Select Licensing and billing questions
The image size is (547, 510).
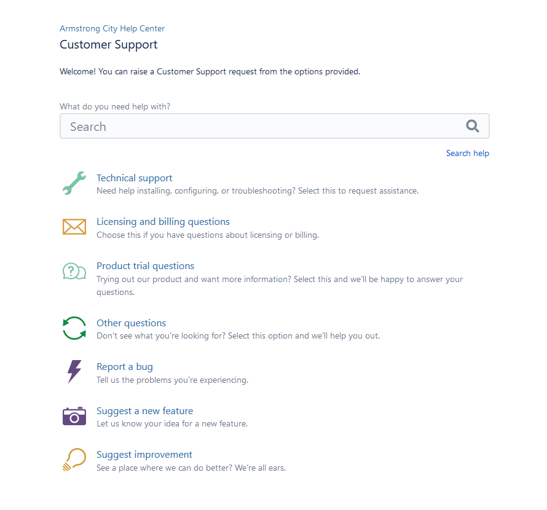tap(163, 221)
